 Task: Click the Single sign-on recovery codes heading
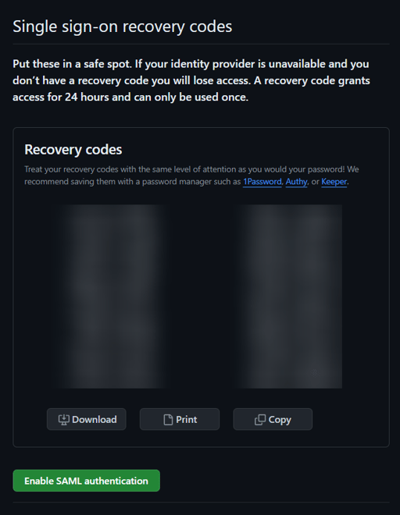point(123,27)
